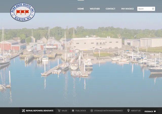
Task: Open the Sales section
Action: click(62, 111)
